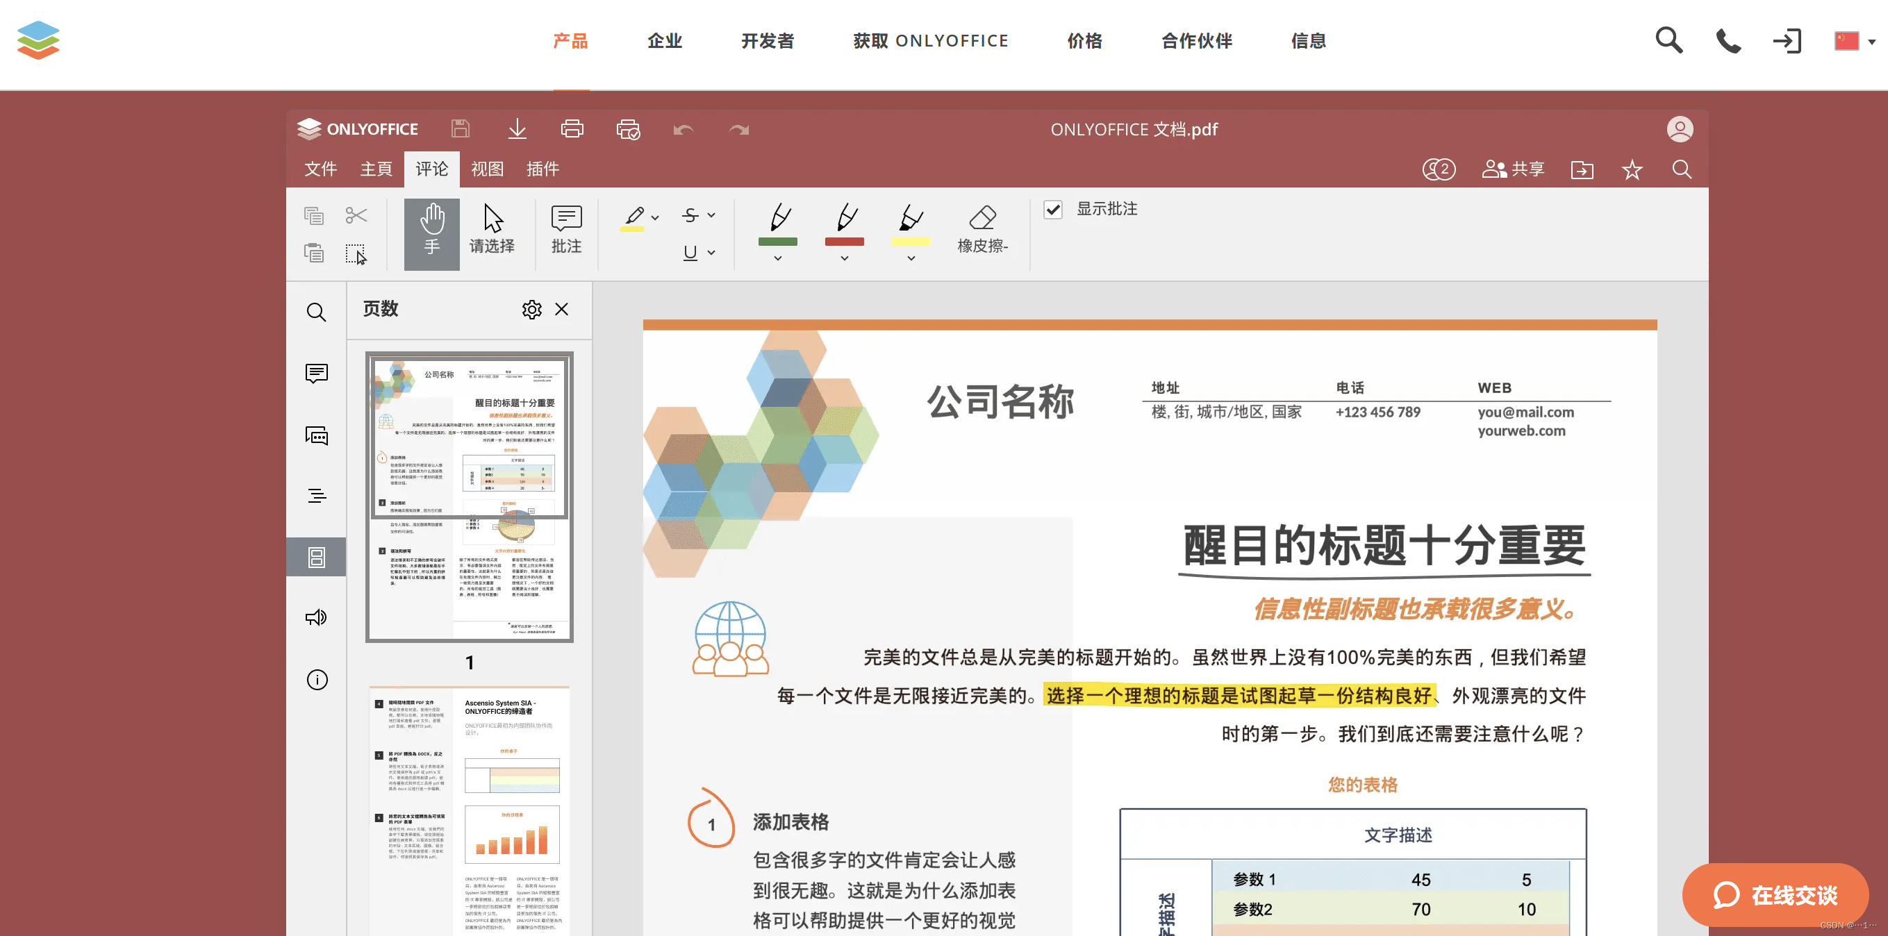The image size is (1888, 936).
Task: Switch to the 视图 tab
Action: 487,169
